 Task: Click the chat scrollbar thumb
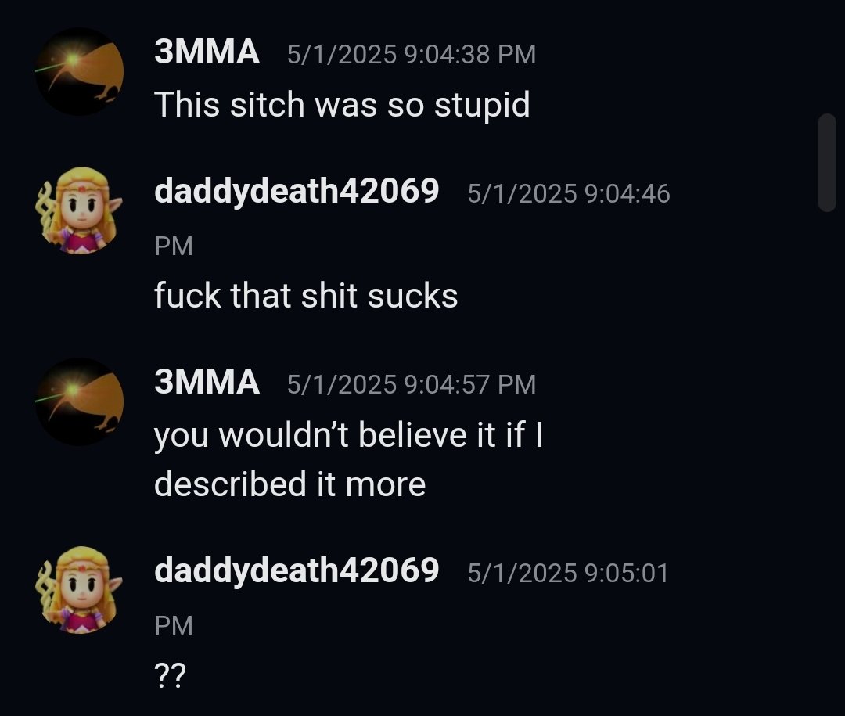(x=827, y=163)
